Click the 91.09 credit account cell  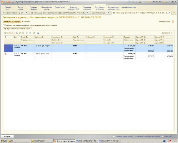(79, 54)
